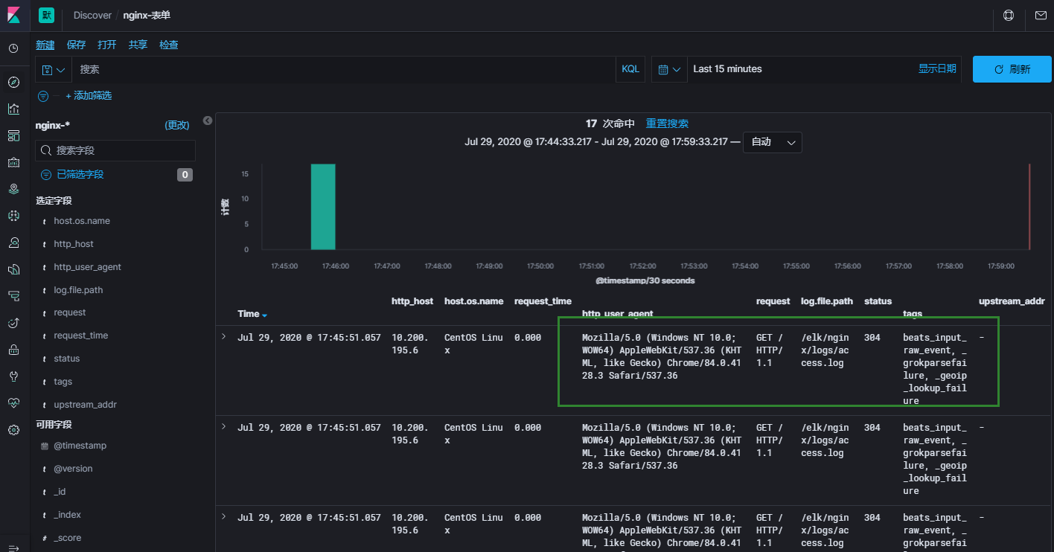Click the 刷新 refresh button
1054x552 pixels.
pyautogui.click(x=1012, y=69)
